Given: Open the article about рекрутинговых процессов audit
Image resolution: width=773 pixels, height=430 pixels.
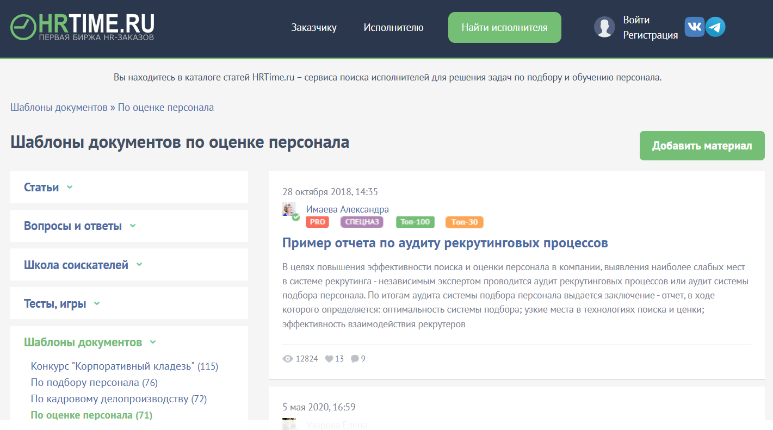Looking at the screenshot, I should (444, 244).
